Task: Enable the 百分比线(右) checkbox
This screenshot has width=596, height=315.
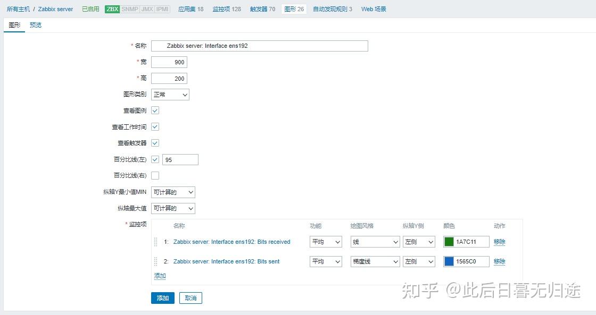Action: click(x=154, y=175)
